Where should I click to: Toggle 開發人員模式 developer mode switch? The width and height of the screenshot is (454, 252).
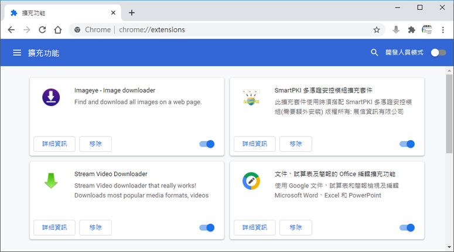tap(438, 52)
